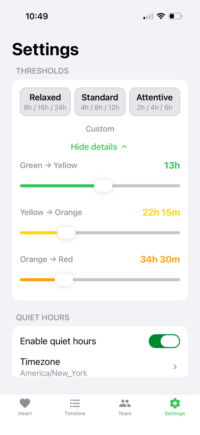This screenshot has width=200, height=435.
Task: Click the Custom preset label
Action: click(100, 129)
